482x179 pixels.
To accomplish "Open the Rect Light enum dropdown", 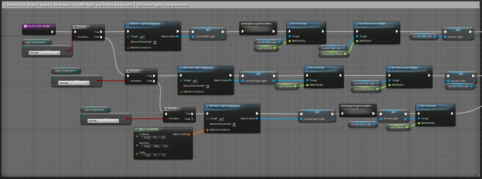I will 45,53.
